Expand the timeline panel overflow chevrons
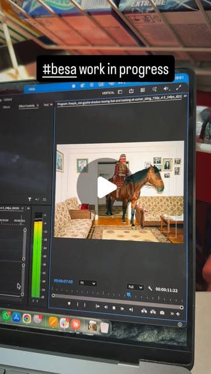The width and height of the screenshot is (211, 374). pos(28,208)
